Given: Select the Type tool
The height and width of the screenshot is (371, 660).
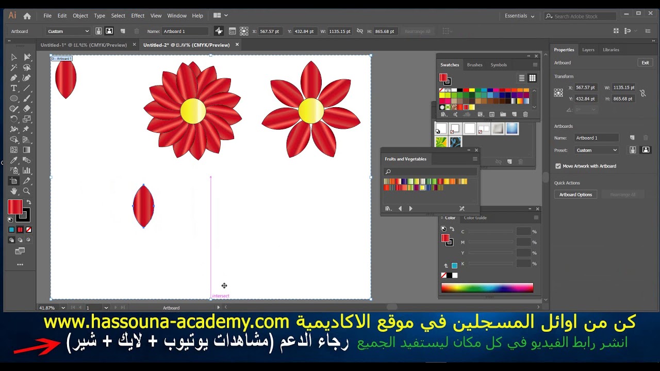Looking at the screenshot, I should pos(14,88).
